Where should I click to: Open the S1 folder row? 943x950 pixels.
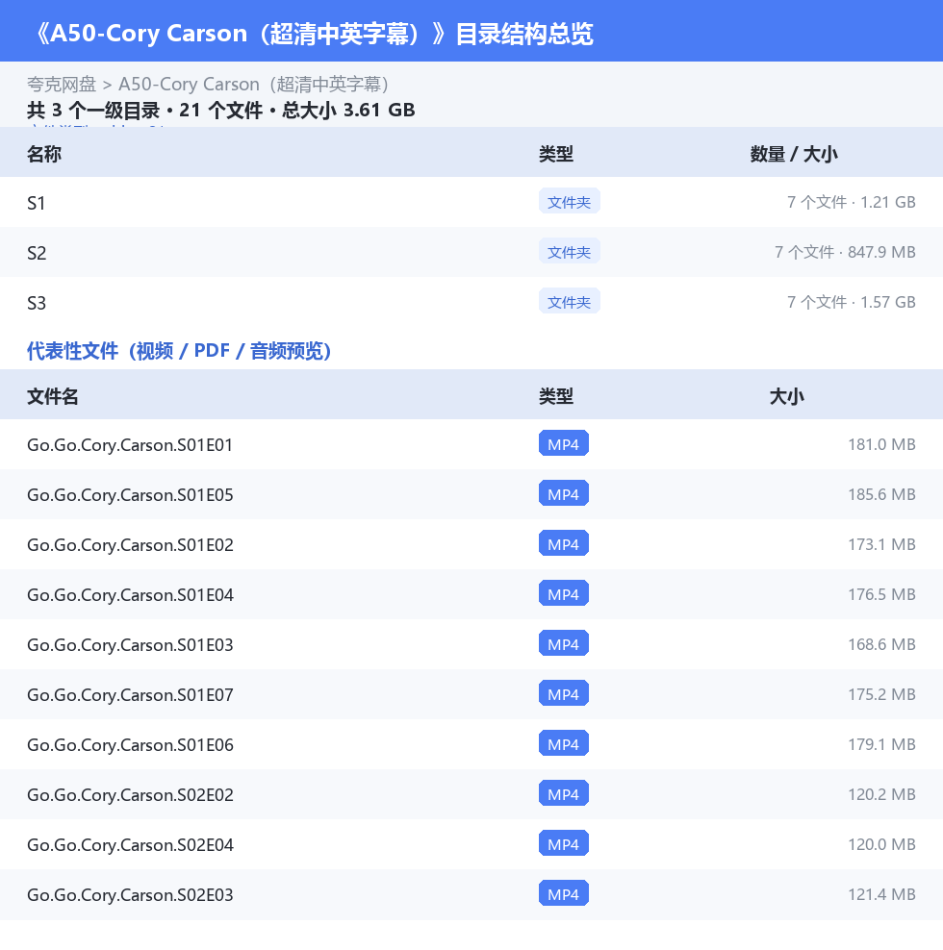(471, 202)
